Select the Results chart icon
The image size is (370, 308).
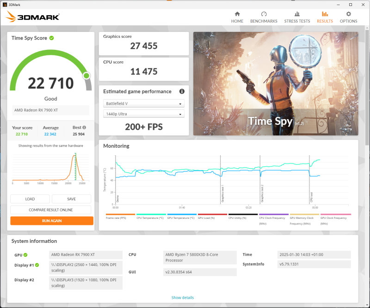click(325, 14)
